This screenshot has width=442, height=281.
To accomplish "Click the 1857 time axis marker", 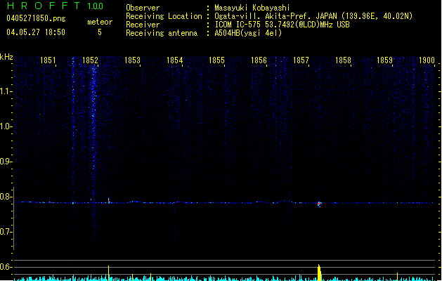I will coord(301,60).
